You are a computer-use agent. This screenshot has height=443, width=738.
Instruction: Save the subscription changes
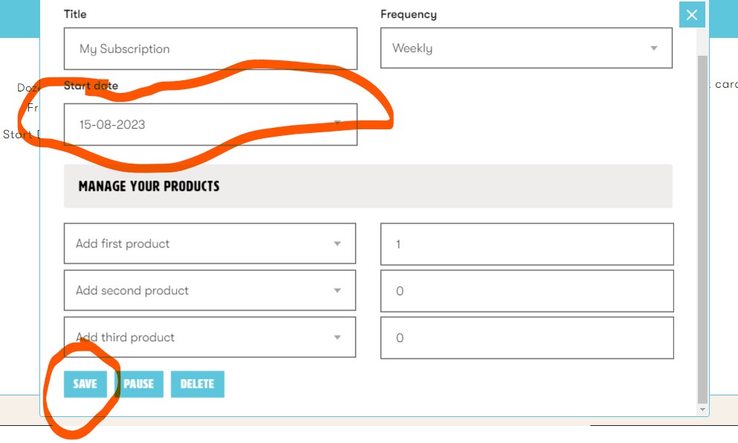tap(85, 384)
